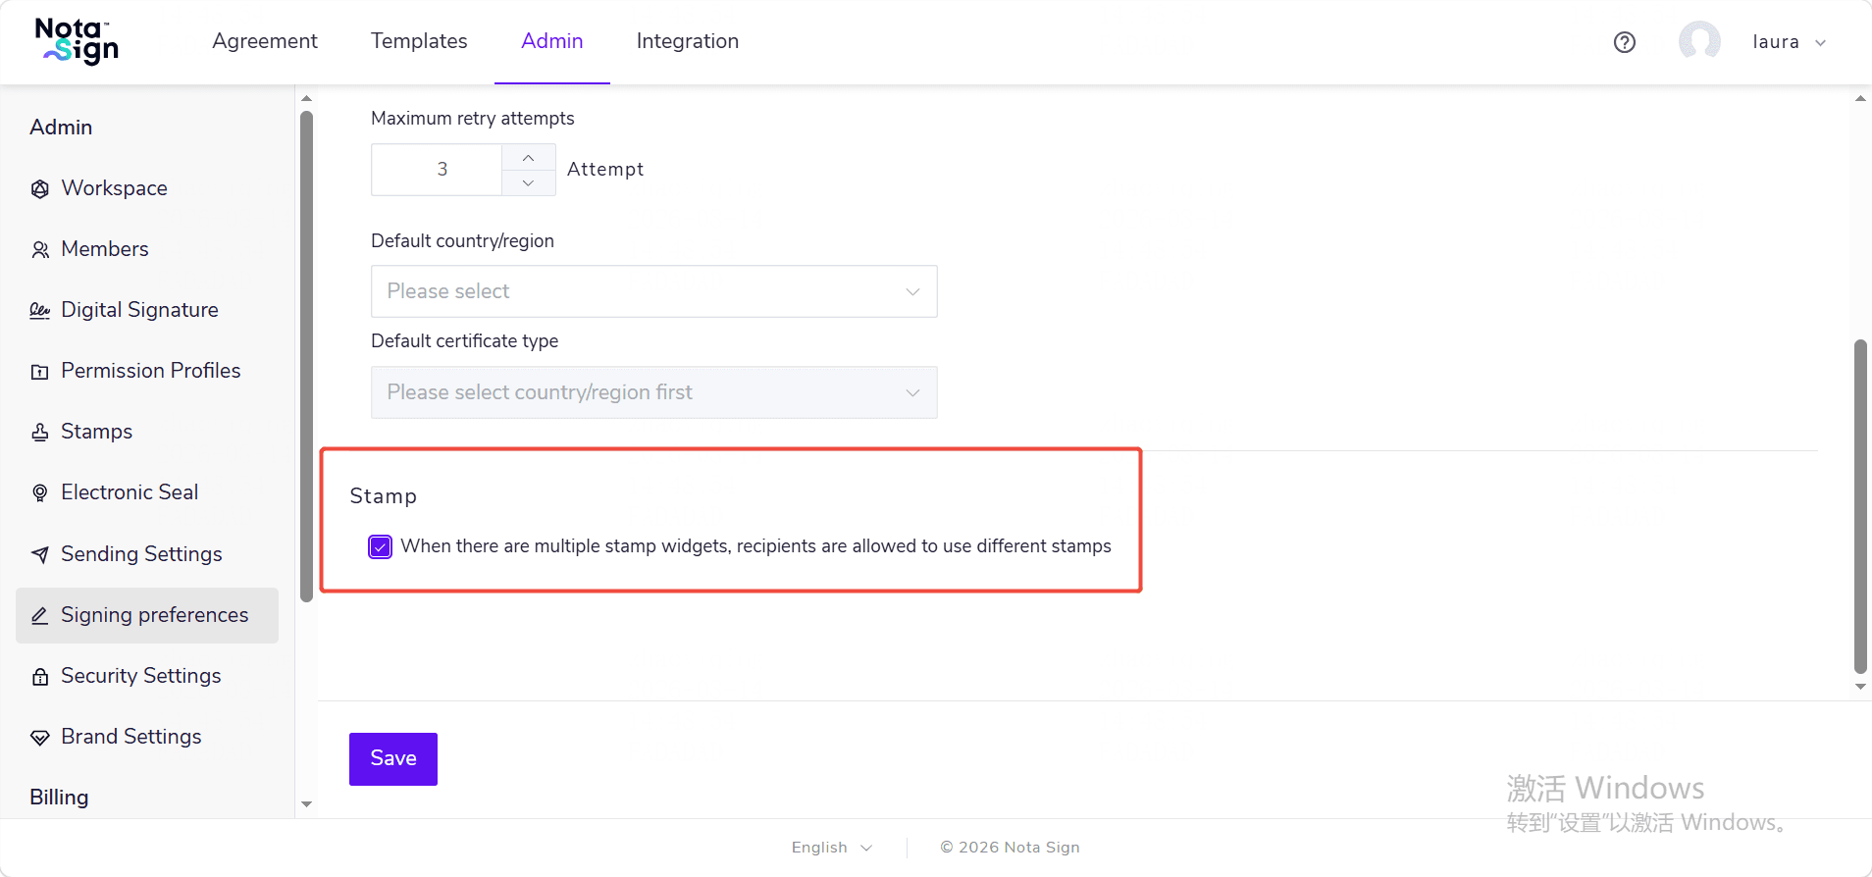Click the Electronic Seal icon

(40, 493)
